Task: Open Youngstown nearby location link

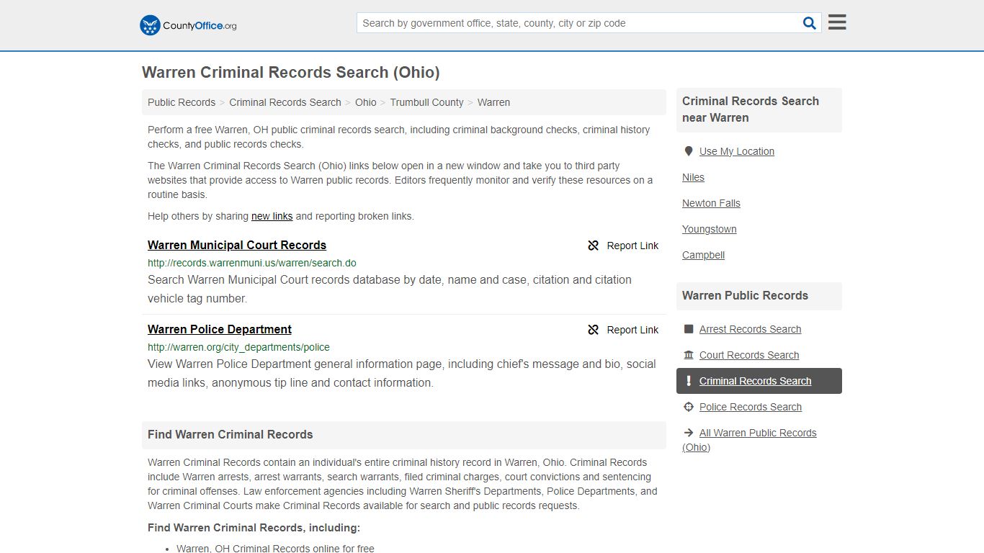Action: [709, 229]
